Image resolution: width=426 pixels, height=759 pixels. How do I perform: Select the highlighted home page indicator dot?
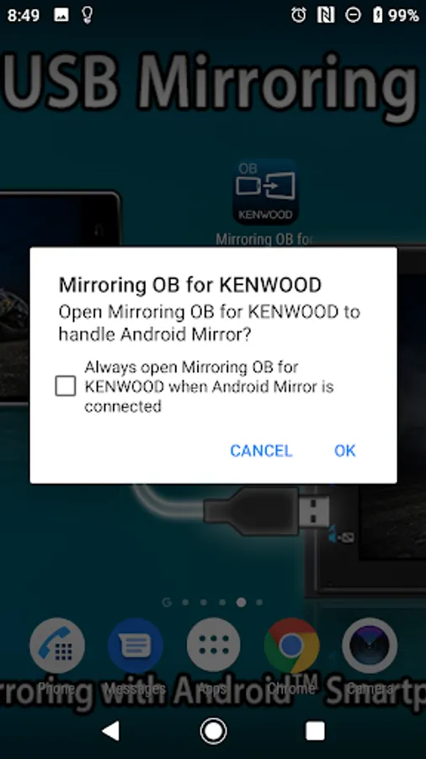coord(241,602)
